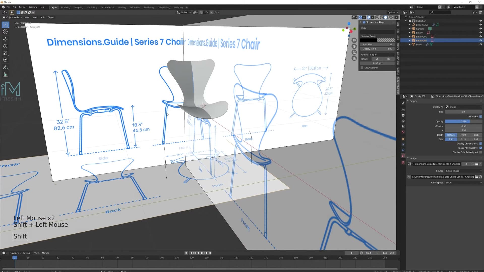Set Depth to Front
This screenshot has height=272, width=484.
463,135
